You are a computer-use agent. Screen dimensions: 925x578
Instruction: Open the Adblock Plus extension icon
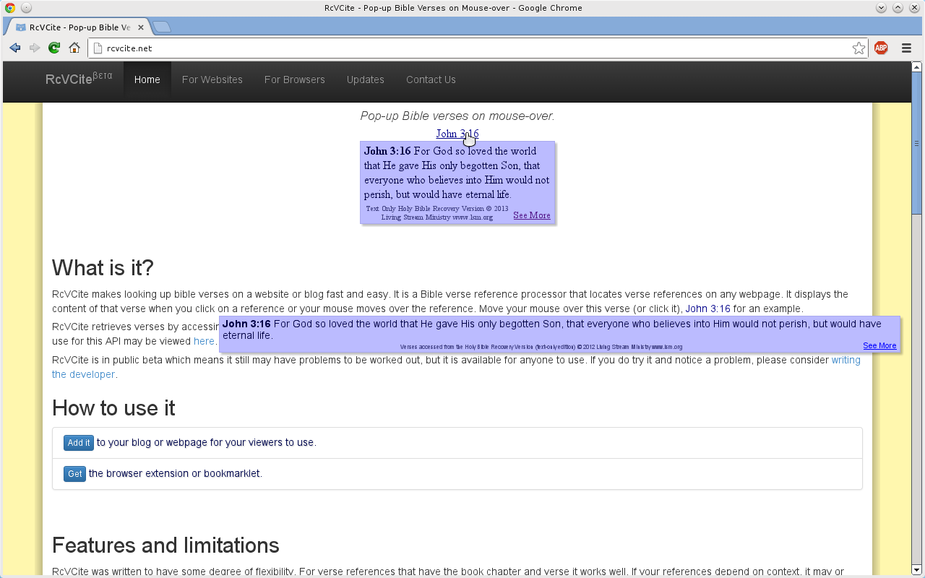pyautogui.click(x=881, y=48)
